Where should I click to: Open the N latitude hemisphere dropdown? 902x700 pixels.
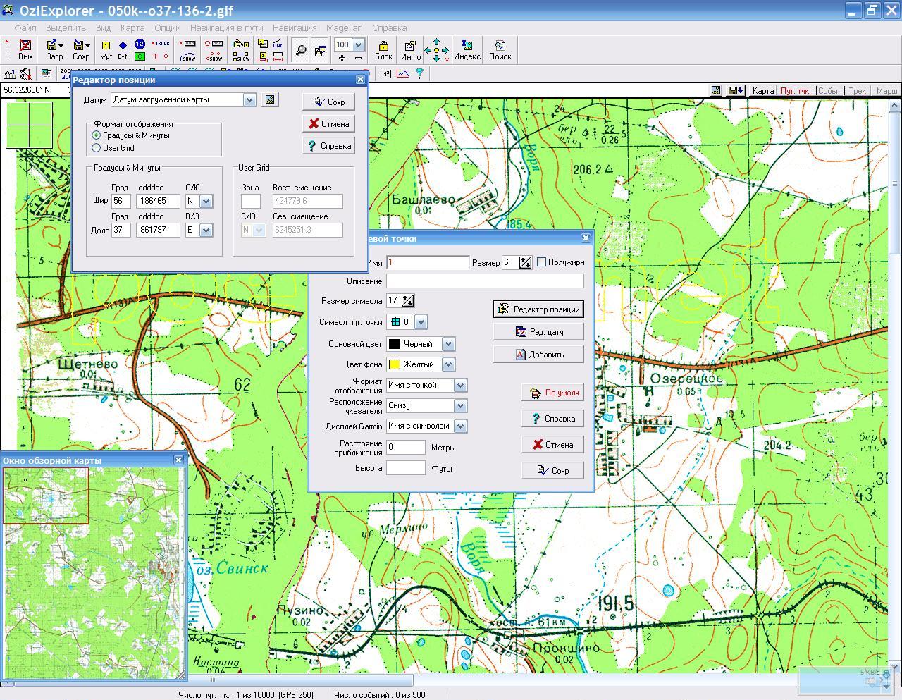point(206,201)
